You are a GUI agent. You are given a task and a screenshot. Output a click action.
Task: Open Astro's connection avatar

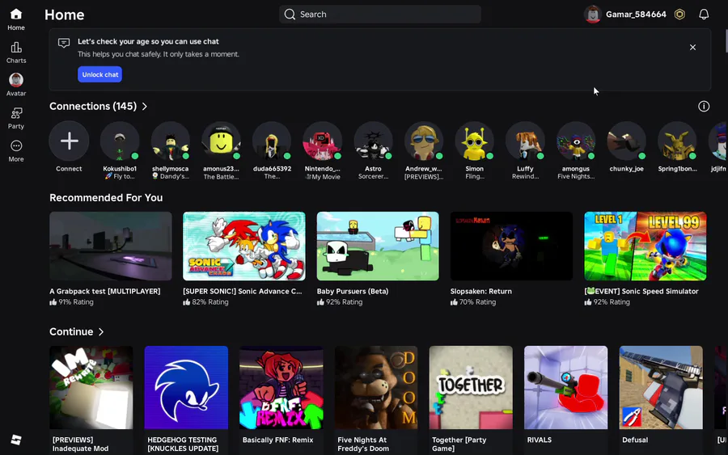373,141
